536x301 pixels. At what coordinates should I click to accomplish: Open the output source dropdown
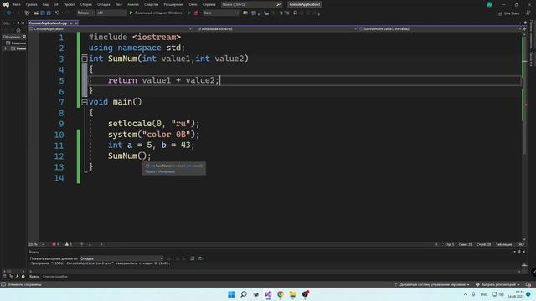[x=121, y=258]
